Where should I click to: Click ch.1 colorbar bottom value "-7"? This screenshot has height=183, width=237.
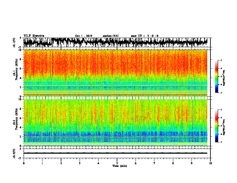point(221,93)
